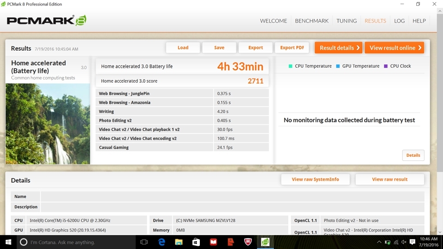Viewport: 443px width, 249px height.
Task: Toggle the CPU Temperature legend swatch
Action: pos(290,66)
